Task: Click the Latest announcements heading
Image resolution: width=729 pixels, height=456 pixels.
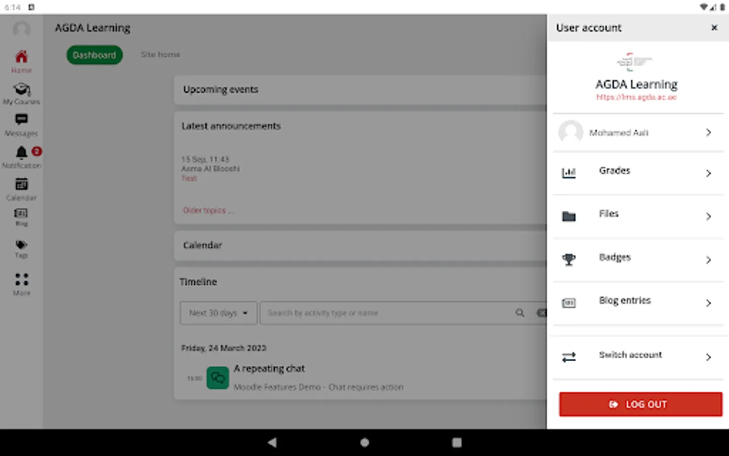Action: (x=231, y=126)
